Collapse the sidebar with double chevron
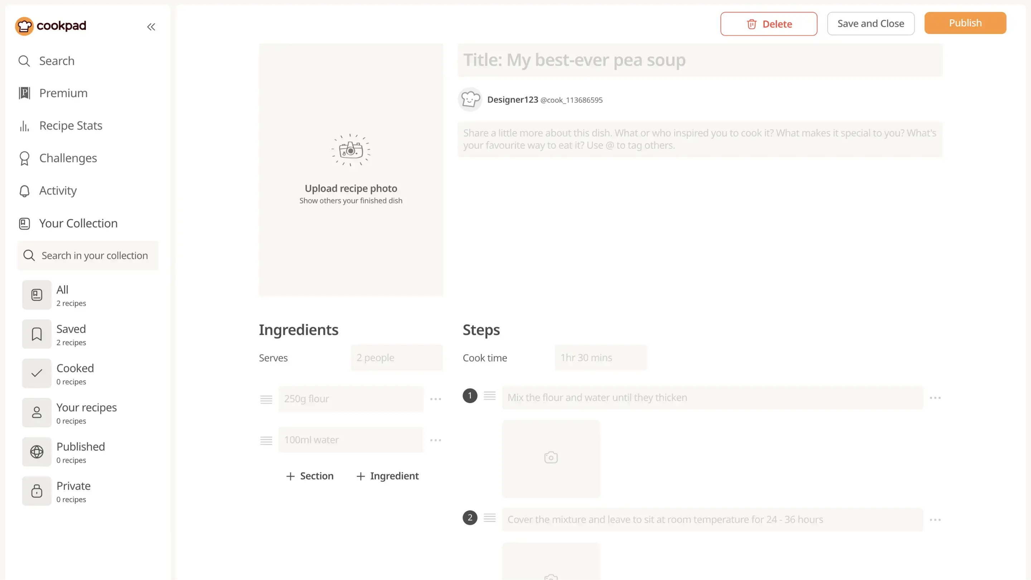The image size is (1031, 580). (151, 27)
